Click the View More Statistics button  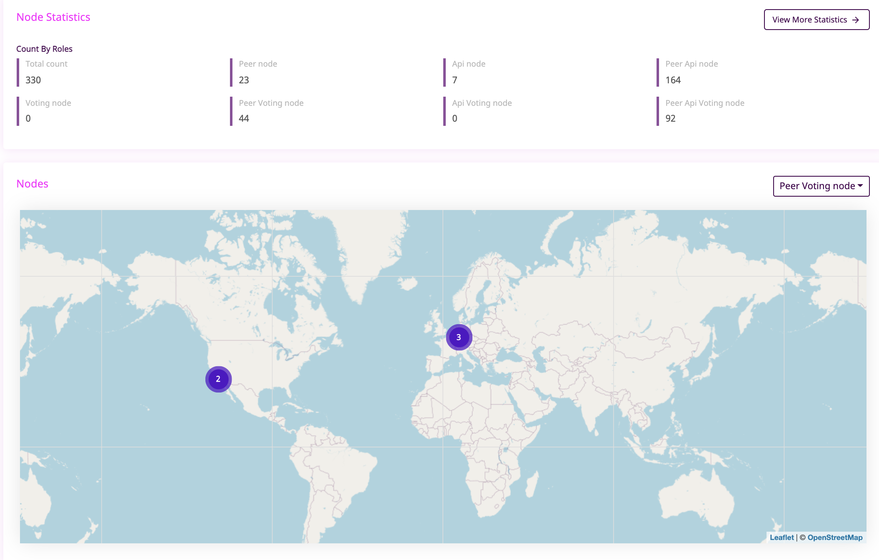[x=816, y=19]
